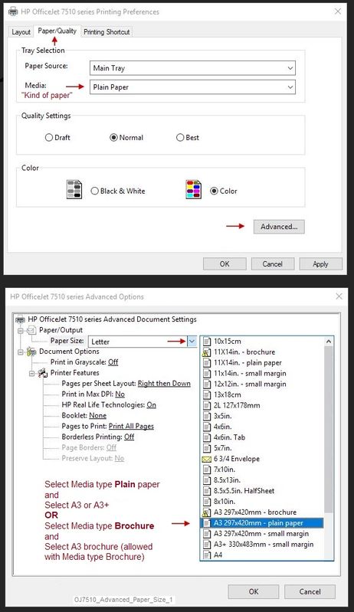Select 3x5in. paper size
Image resolution: width=354 pixels, height=612 pixels.
tap(222, 416)
